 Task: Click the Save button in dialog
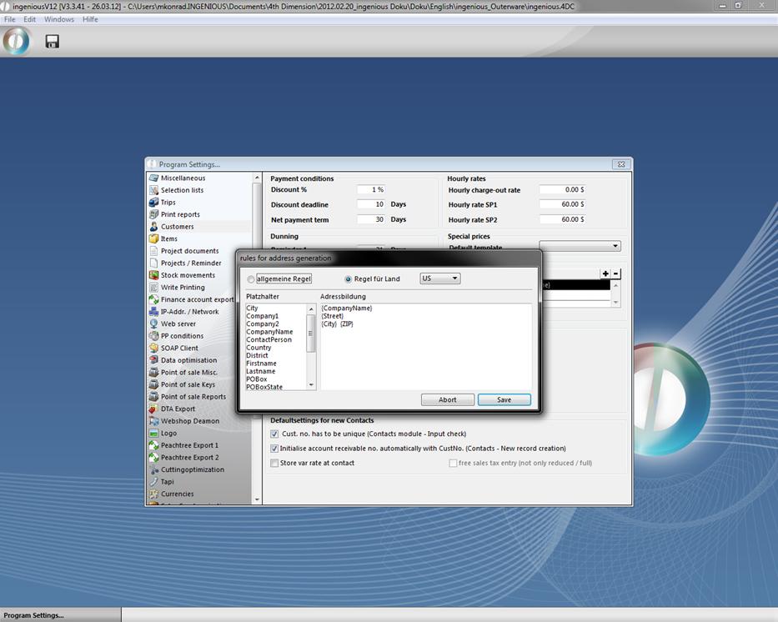pyautogui.click(x=504, y=400)
